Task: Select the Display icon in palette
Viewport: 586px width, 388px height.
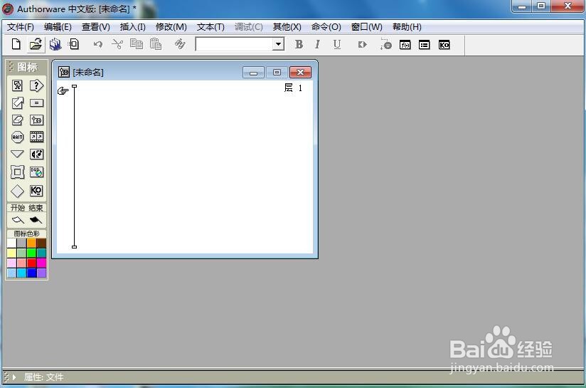Action: click(x=17, y=85)
